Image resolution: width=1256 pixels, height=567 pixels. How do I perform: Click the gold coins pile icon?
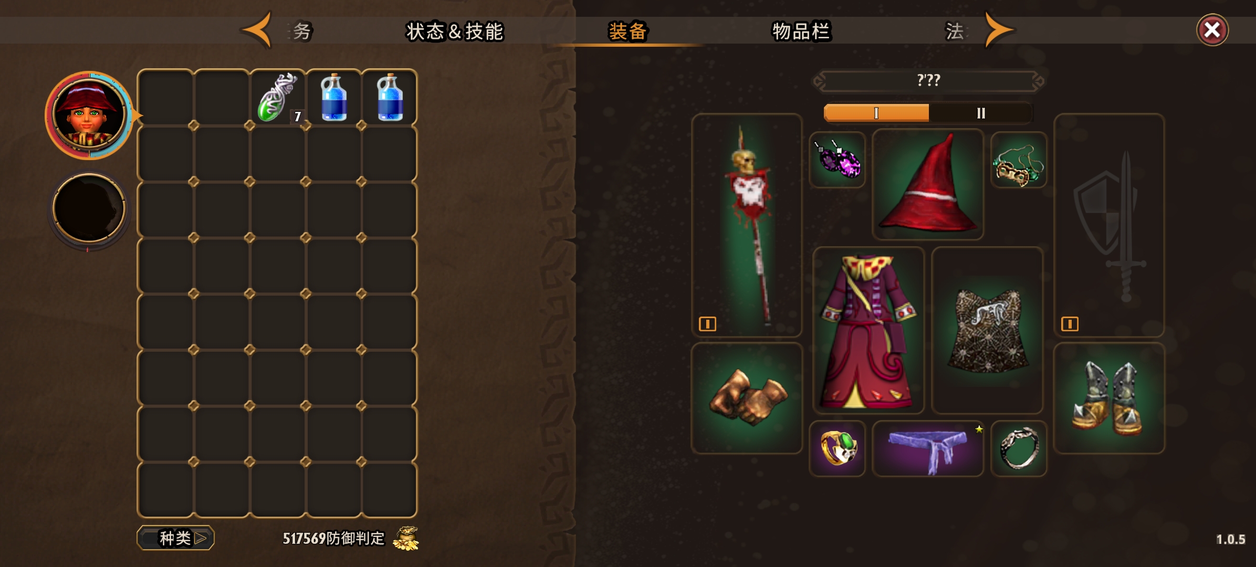click(406, 538)
